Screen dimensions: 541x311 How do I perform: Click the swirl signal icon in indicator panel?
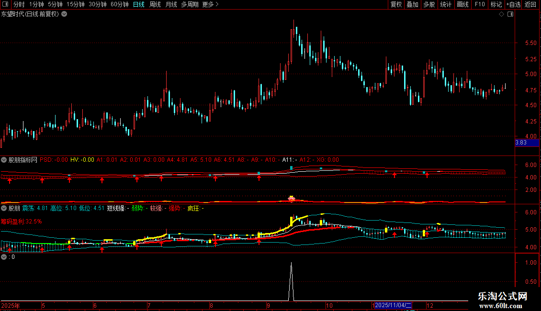coord(292,198)
